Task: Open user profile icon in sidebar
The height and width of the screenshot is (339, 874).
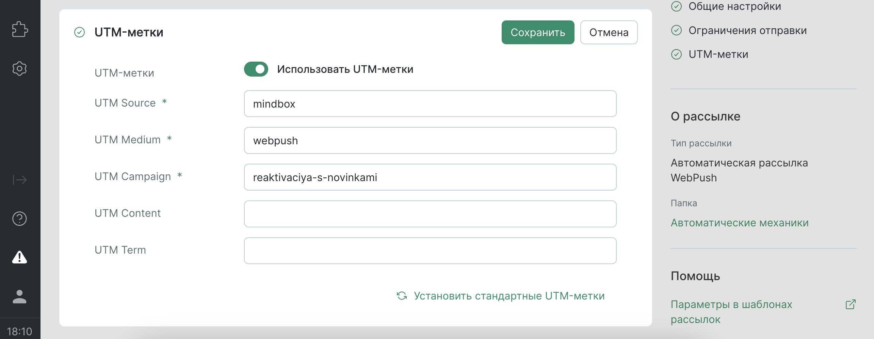Action: coord(19,296)
